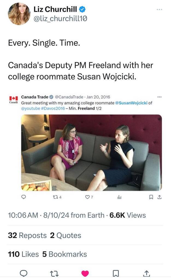The height and width of the screenshot is (280, 171).
Task: Open the quoted tweet's three-dot menu
Action: click(x=160, y=97)
